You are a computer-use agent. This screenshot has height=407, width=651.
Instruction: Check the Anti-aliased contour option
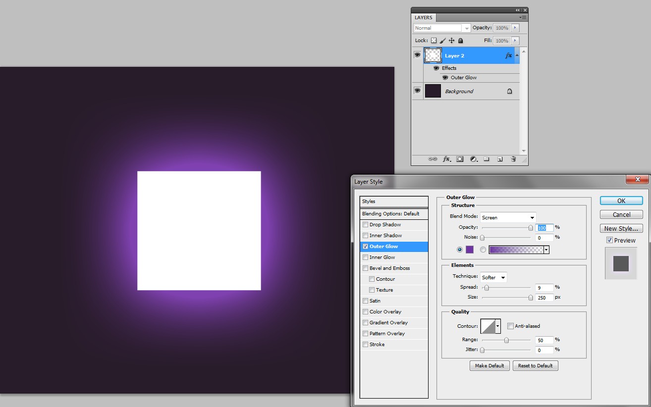pos(510,326)
